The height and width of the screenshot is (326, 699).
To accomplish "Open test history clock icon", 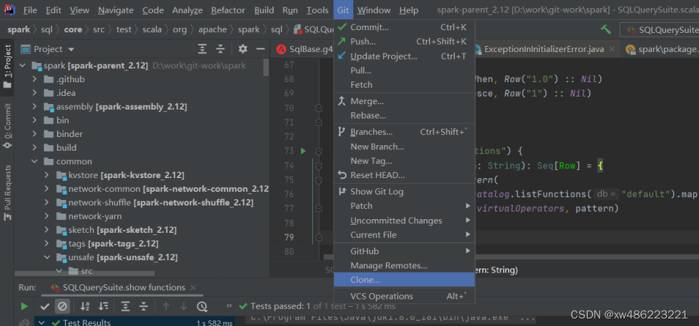I will point(202,306).
